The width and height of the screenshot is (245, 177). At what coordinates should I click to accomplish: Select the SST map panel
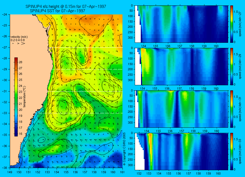[66, 91]
